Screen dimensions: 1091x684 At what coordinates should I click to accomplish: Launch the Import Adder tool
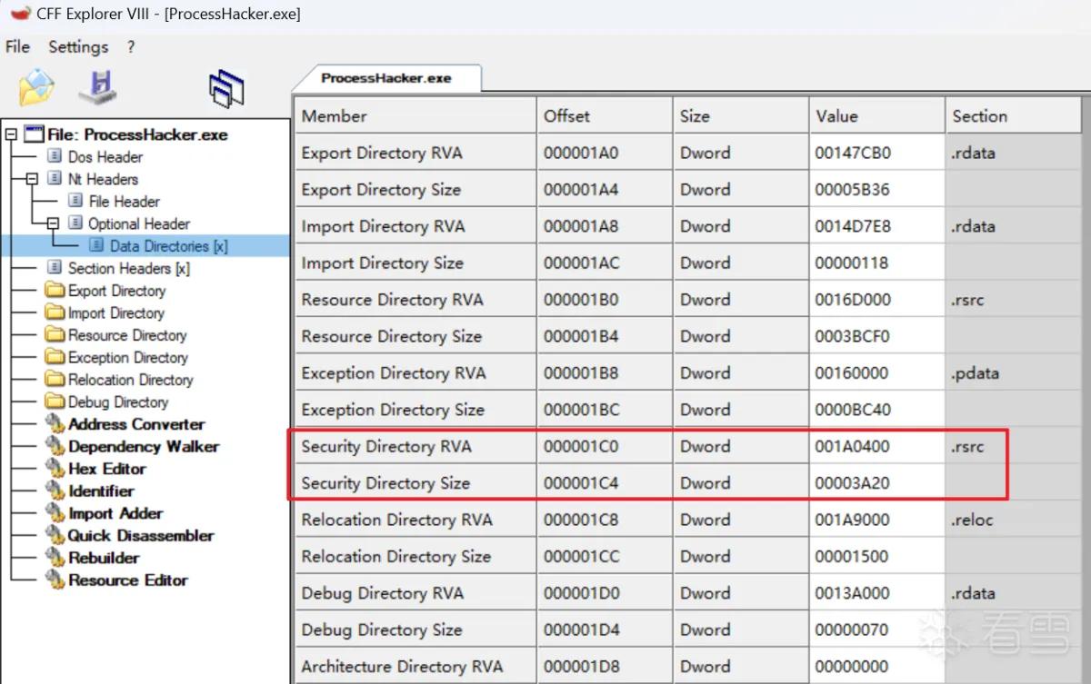[115, 513]
